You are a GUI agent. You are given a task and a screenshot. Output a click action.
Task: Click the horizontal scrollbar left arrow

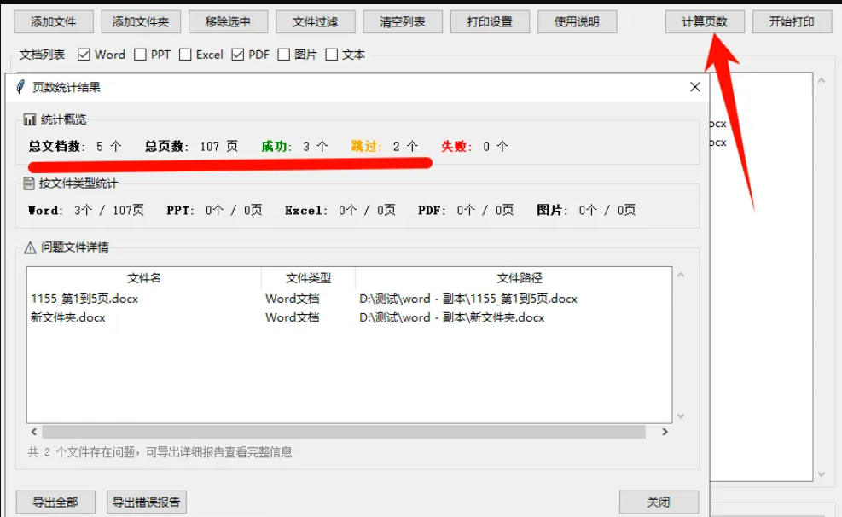(34, 432)
